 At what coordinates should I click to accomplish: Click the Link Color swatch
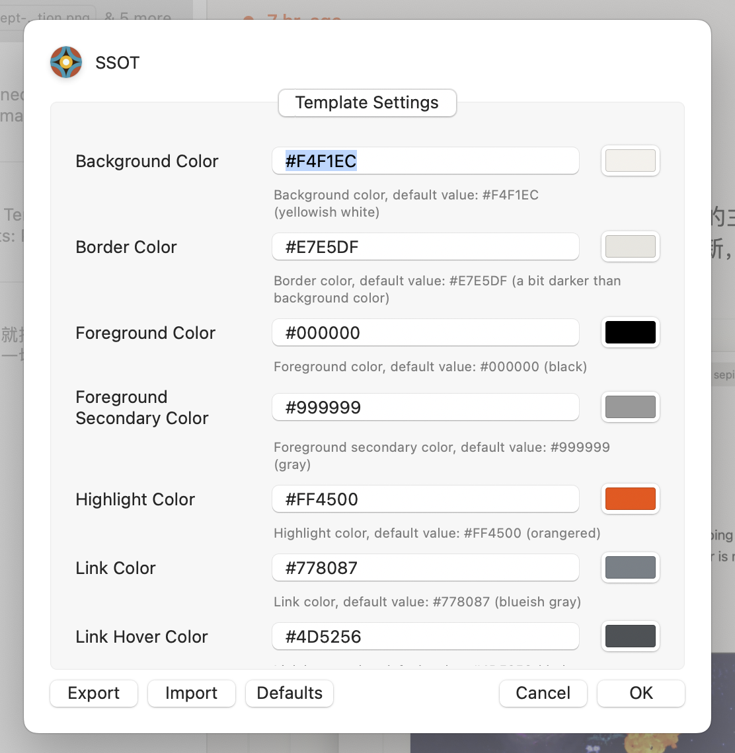tap(630, 567)
